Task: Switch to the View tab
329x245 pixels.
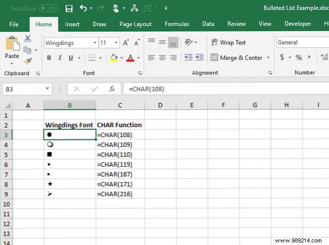Action: point(265,24)
